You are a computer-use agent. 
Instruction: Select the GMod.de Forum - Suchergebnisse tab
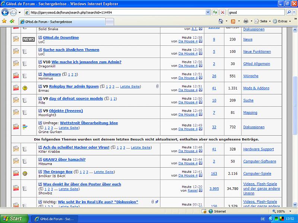[x=61, y=22]
